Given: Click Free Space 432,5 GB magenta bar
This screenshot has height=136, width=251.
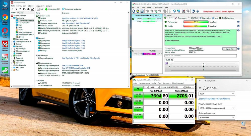Looking at the screenshot, I should tap(149, 54).
